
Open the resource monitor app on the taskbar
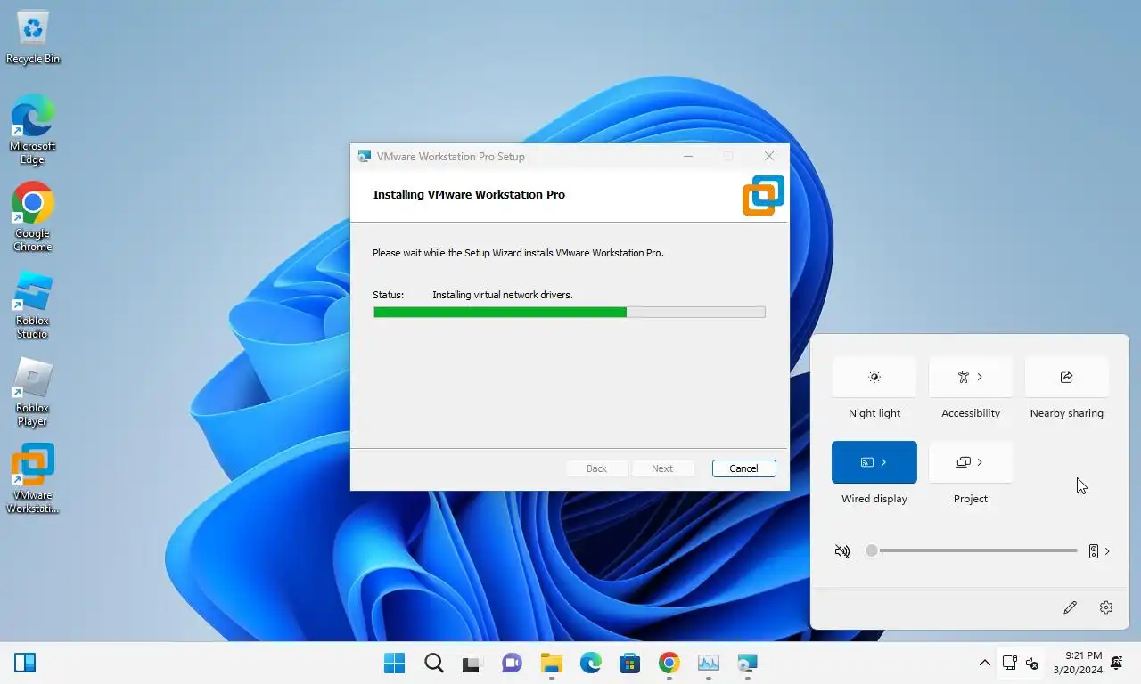[x=709, y=663]
